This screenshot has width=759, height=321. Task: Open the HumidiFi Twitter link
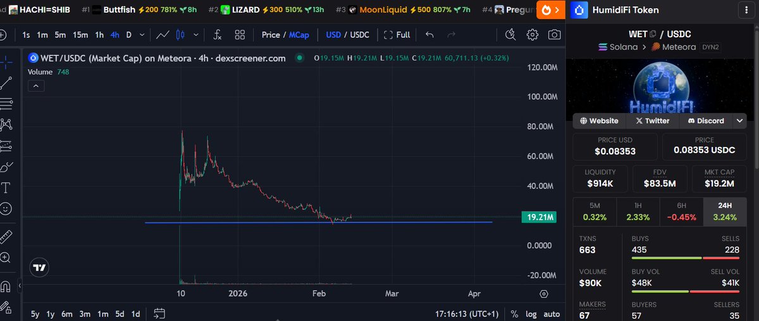tap(652, 120)
